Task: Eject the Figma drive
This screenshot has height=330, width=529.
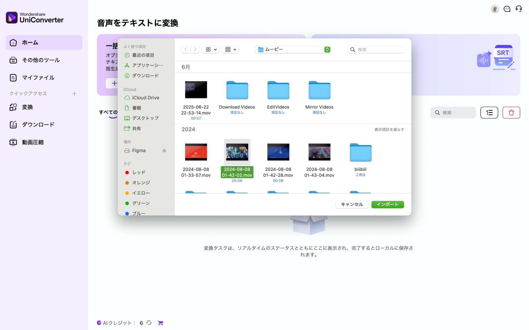Action: [164, 151]
